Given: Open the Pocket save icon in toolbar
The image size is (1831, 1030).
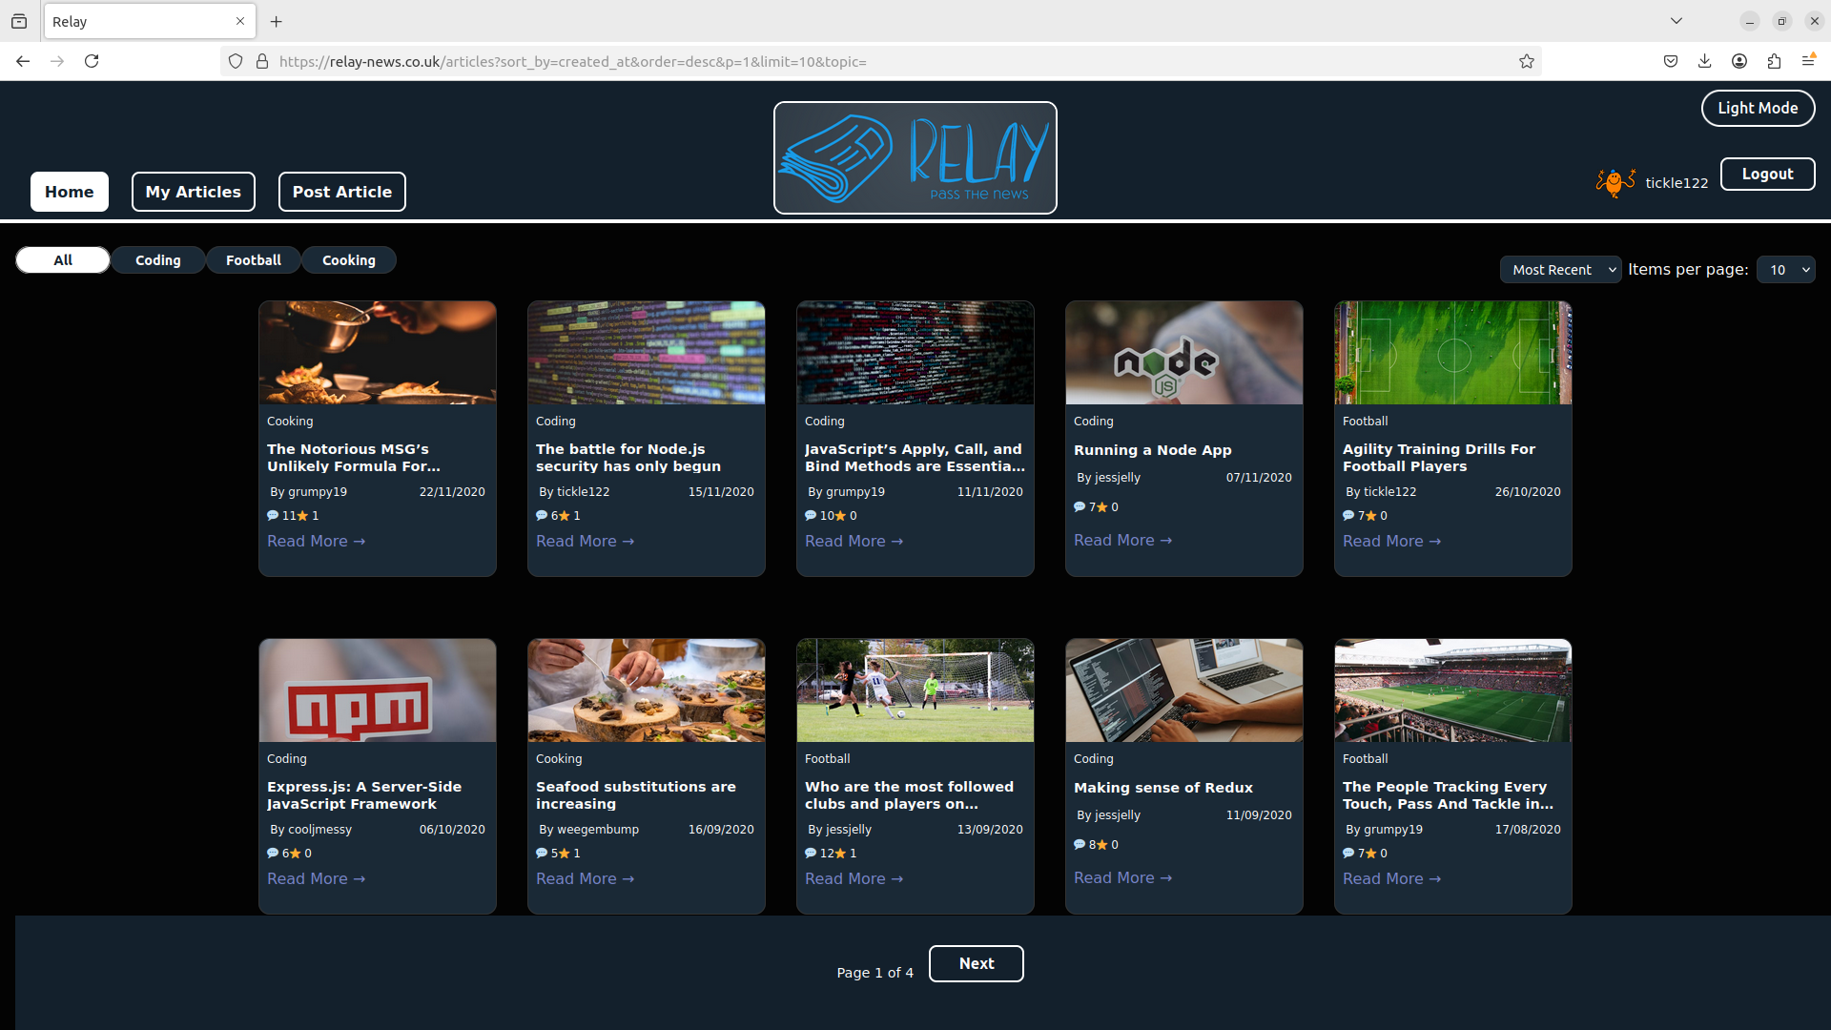Looking at the screenshot, I should click(x=1671, y=61).
